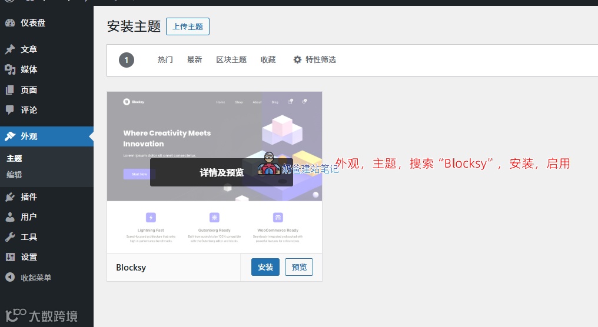Click the Comments bubble icon (评论)
This screenshot has width=598, height=327.
click(x=10, y=110)
